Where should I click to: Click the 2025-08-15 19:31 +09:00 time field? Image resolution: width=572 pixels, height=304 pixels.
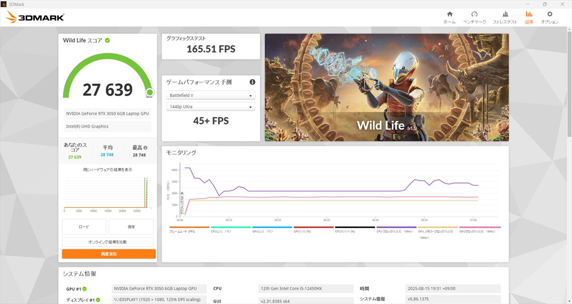point(453,289)
